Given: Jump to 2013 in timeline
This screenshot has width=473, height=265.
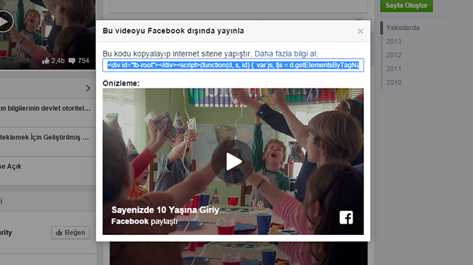Looking at the screenshot, I should (393, 41).
